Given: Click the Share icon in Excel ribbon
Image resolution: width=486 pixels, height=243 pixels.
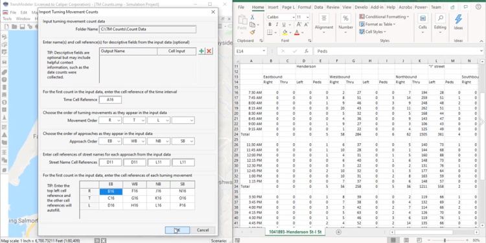Looking at the screenshot, I should [x=452, y=7].
